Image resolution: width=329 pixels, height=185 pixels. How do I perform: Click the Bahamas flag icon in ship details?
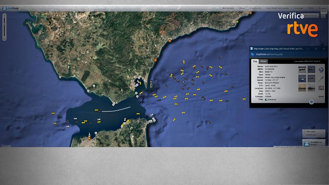point(266,100)
